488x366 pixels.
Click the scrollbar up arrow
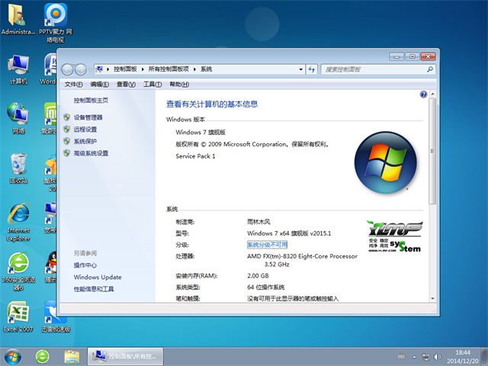pos(432,94)
